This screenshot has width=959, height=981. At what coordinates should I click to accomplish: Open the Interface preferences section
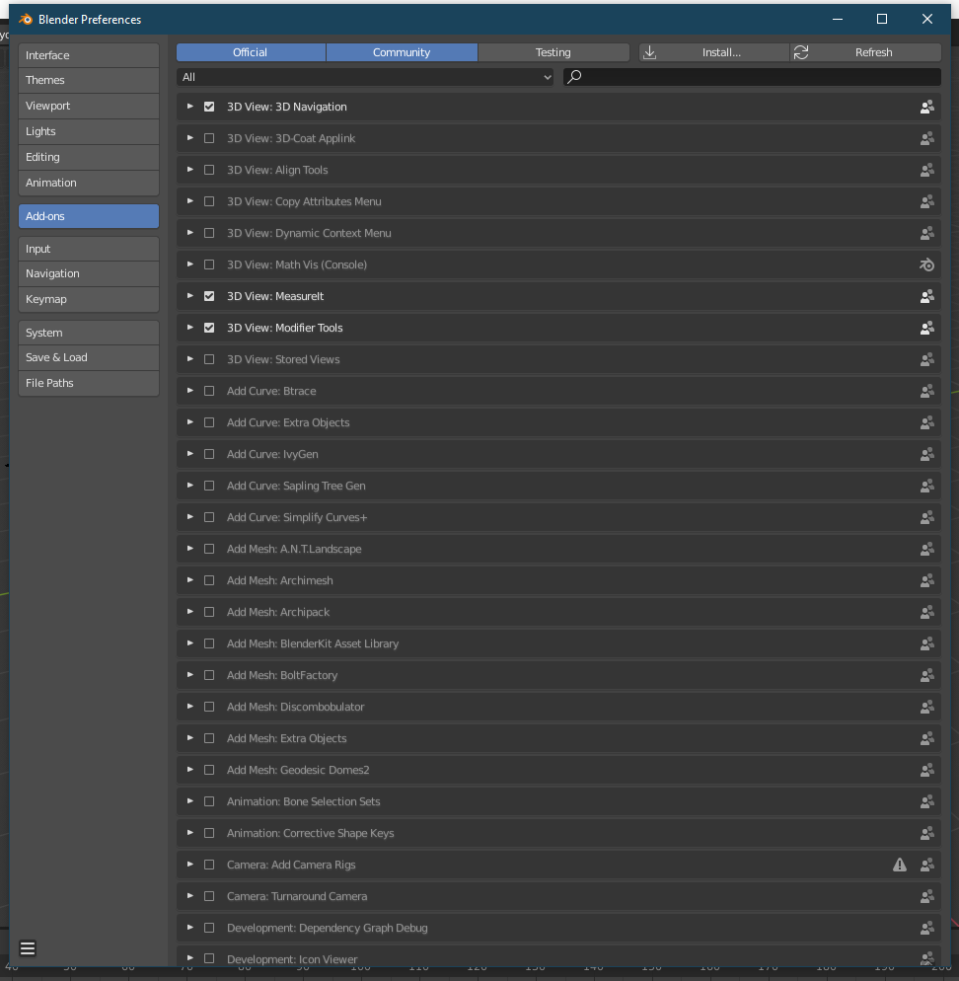click(89, 55)
